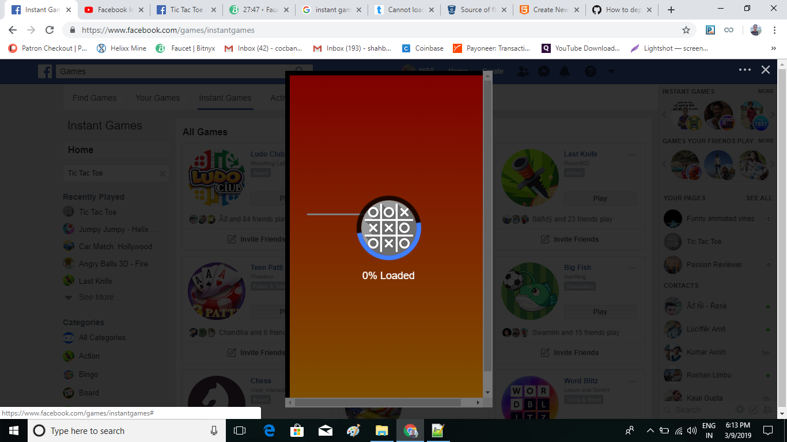Image resolution: width=787 pixels, height=442 pixels.
Task: Open the Teen Patti game thumbnail
Action: (217, 291)
